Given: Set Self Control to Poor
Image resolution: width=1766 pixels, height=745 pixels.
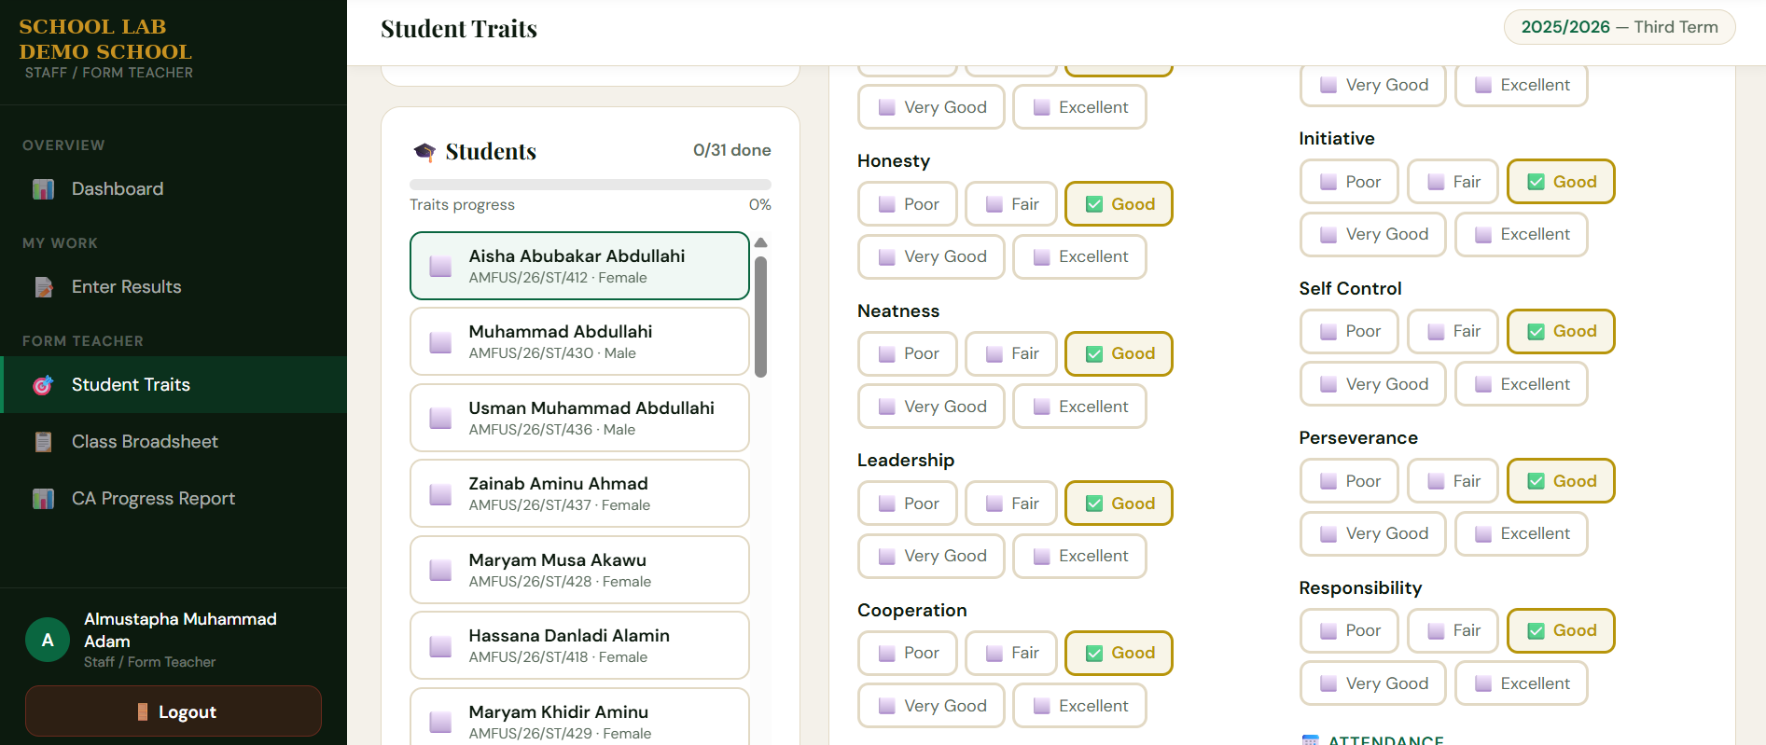Looking at the screenshot, I should coord(1349,331).
